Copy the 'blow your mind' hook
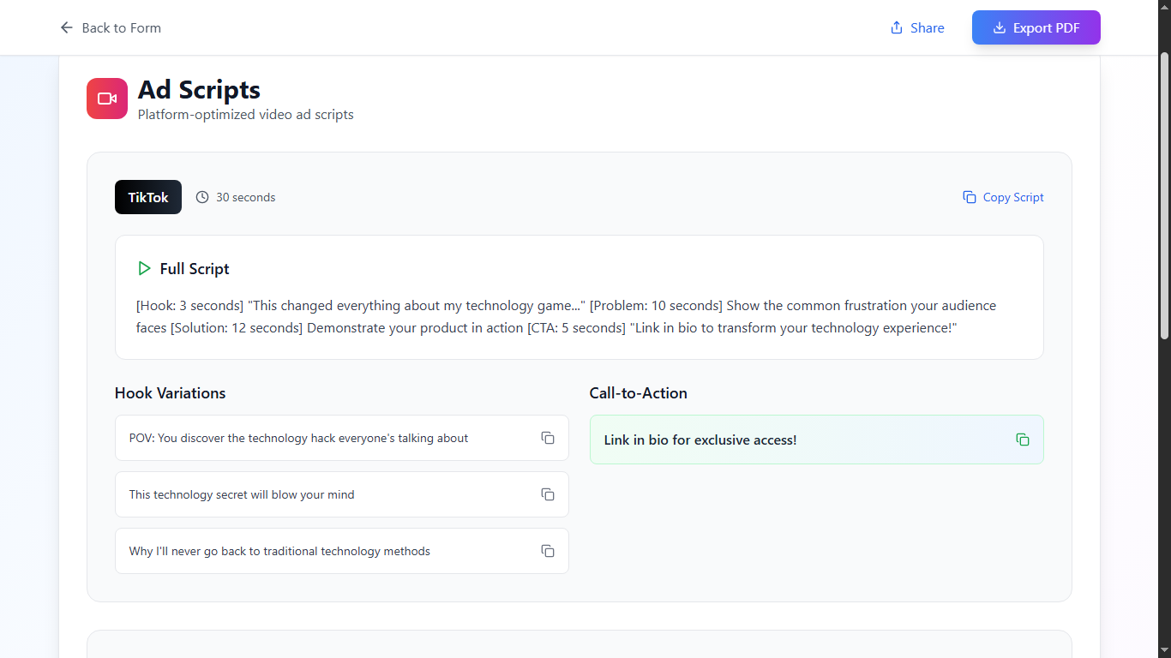This screenshot has height=658, width=1171. [x=548, y=494]
